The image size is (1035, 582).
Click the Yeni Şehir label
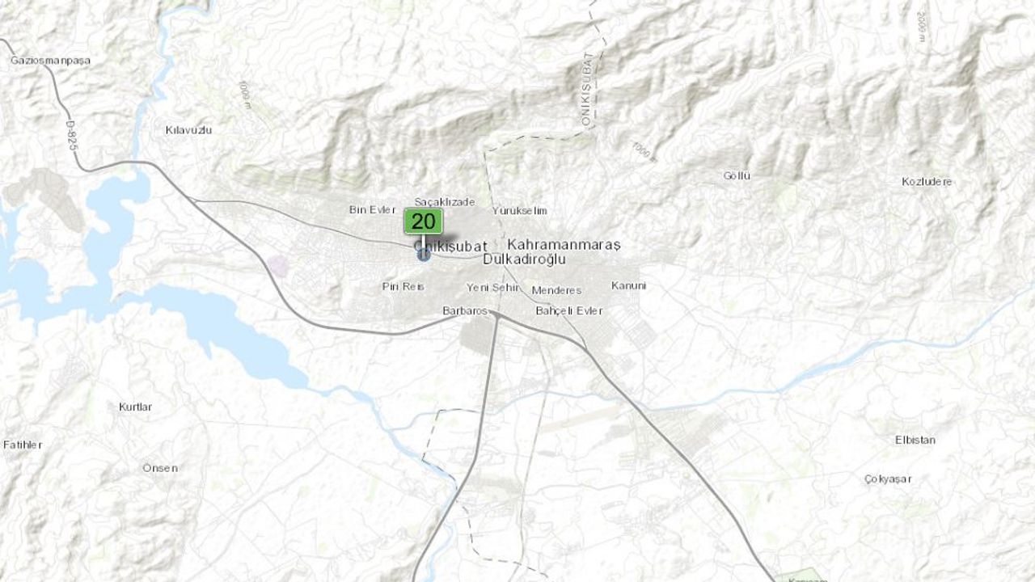[492, 287]
